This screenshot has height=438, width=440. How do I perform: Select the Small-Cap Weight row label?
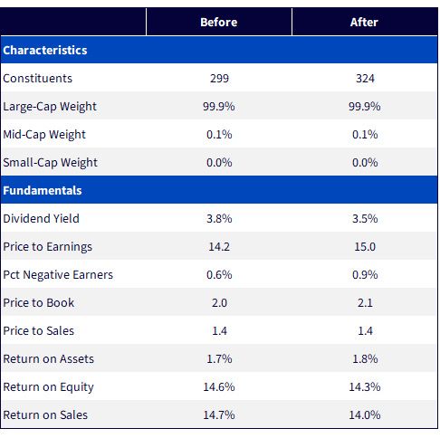tap(50, 163)
